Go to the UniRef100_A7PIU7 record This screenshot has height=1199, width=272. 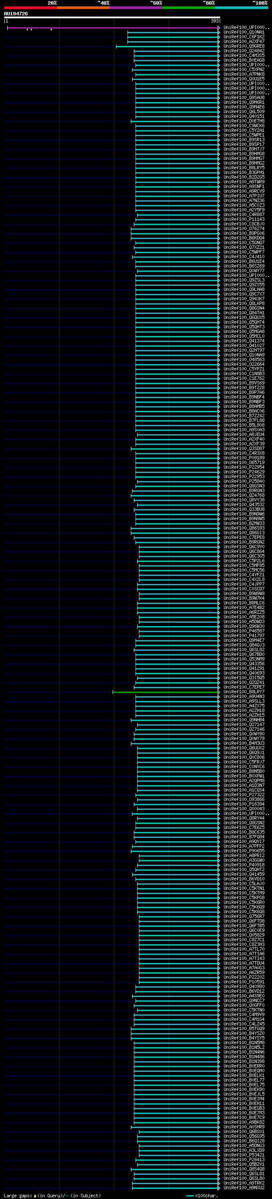click(244, 196)
